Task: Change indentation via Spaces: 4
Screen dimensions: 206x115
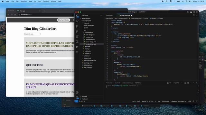Action: pyautogui.click(x=145, y=101)
